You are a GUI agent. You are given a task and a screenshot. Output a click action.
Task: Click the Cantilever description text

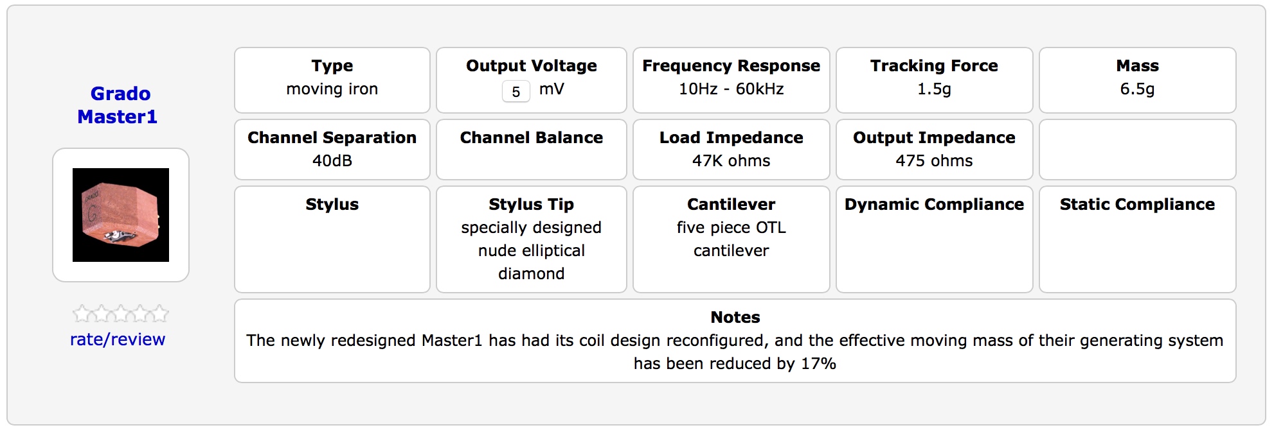click(x=731, y=239)
